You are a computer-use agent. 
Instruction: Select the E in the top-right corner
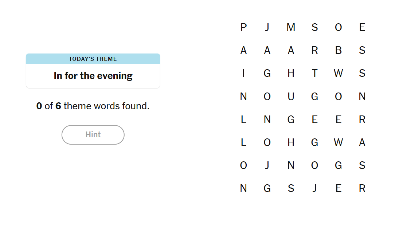[x=362, y=27]
